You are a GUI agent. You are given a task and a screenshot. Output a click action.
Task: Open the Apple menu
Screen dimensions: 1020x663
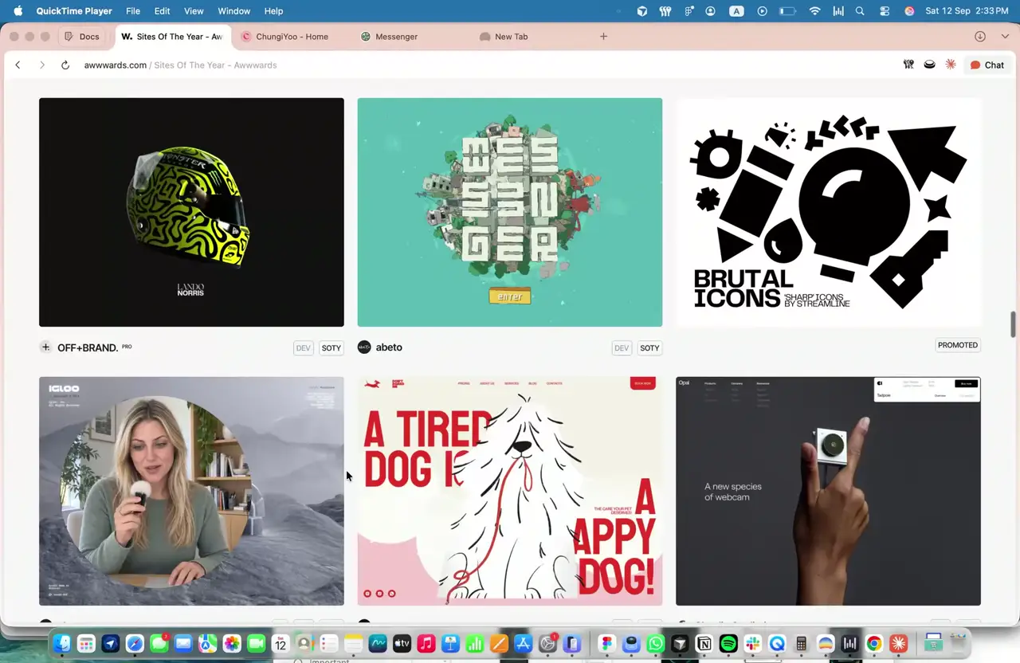18,11
